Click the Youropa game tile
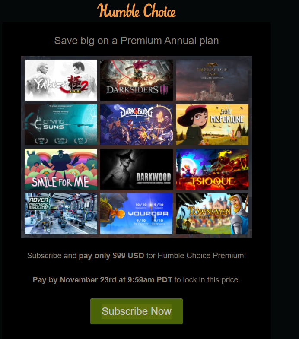299x339 pixels. click(x=136, y=213)
